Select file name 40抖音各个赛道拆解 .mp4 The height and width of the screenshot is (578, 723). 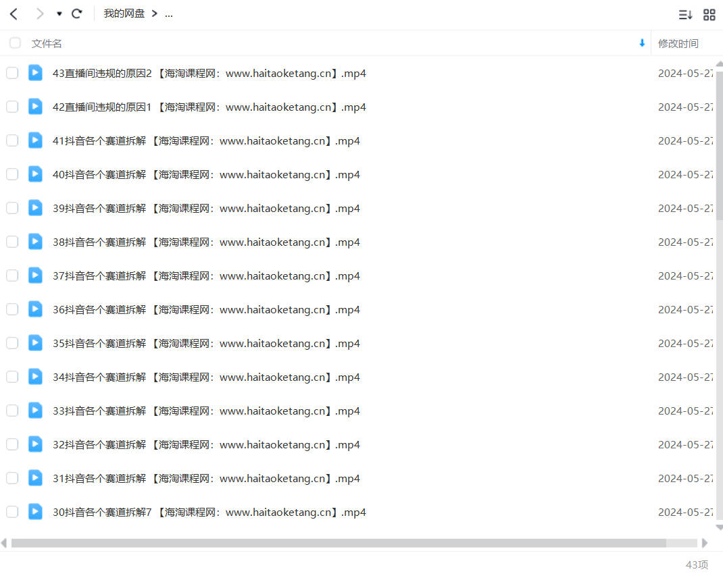(206, 175)
